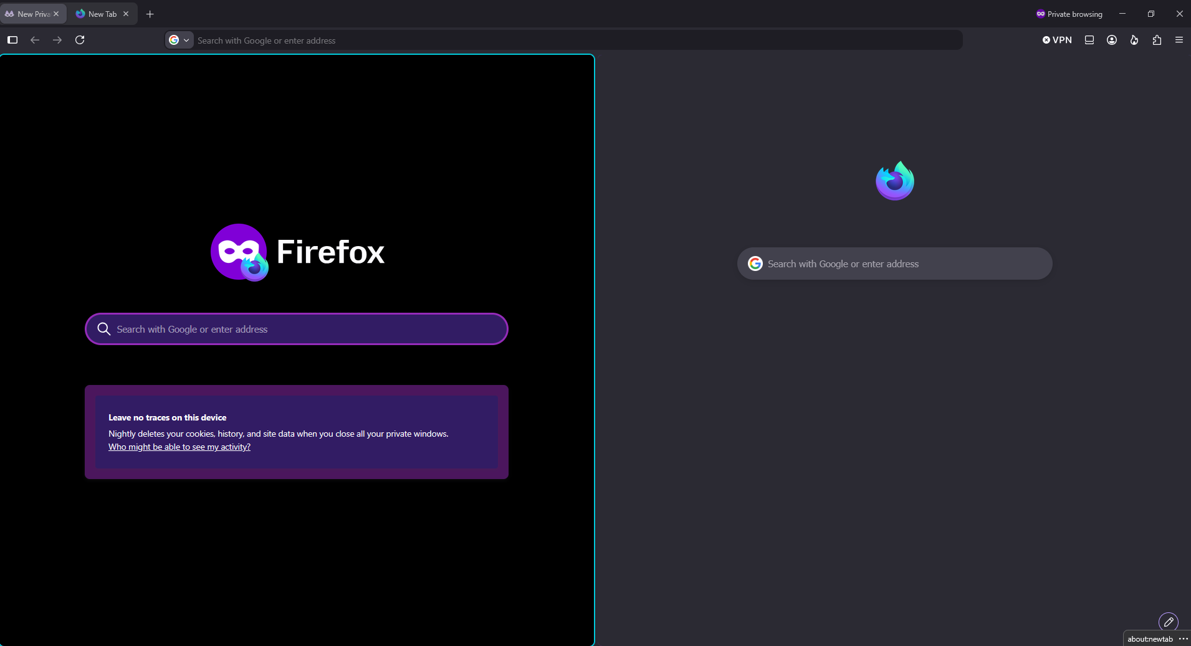1191x646 pixels.
Task: Click the Google logo in new tab search
Action: pos(755,264)
